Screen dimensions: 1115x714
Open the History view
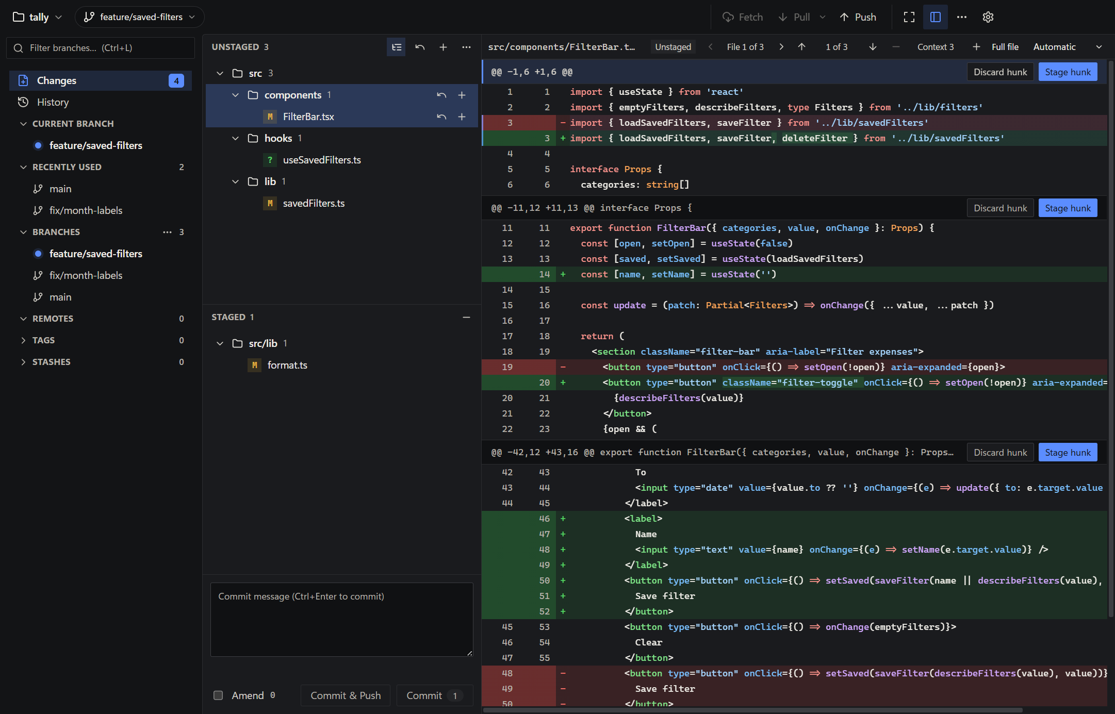pos(101,102)
